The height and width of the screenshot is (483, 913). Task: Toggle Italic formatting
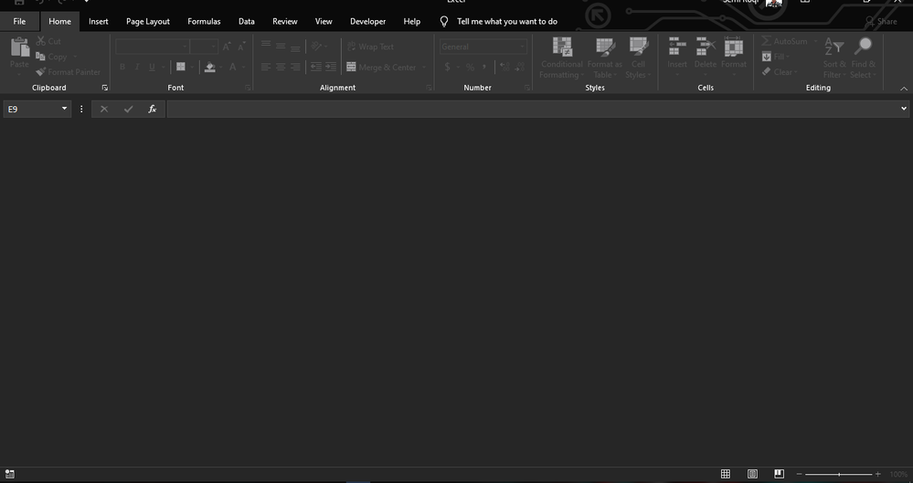[137, 67]
